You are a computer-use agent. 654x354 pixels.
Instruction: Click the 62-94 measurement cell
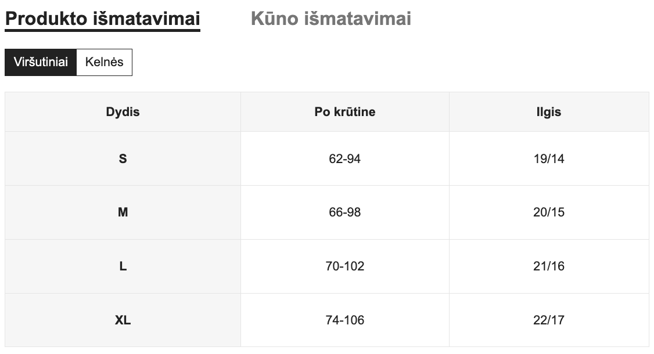click(345, 158)
